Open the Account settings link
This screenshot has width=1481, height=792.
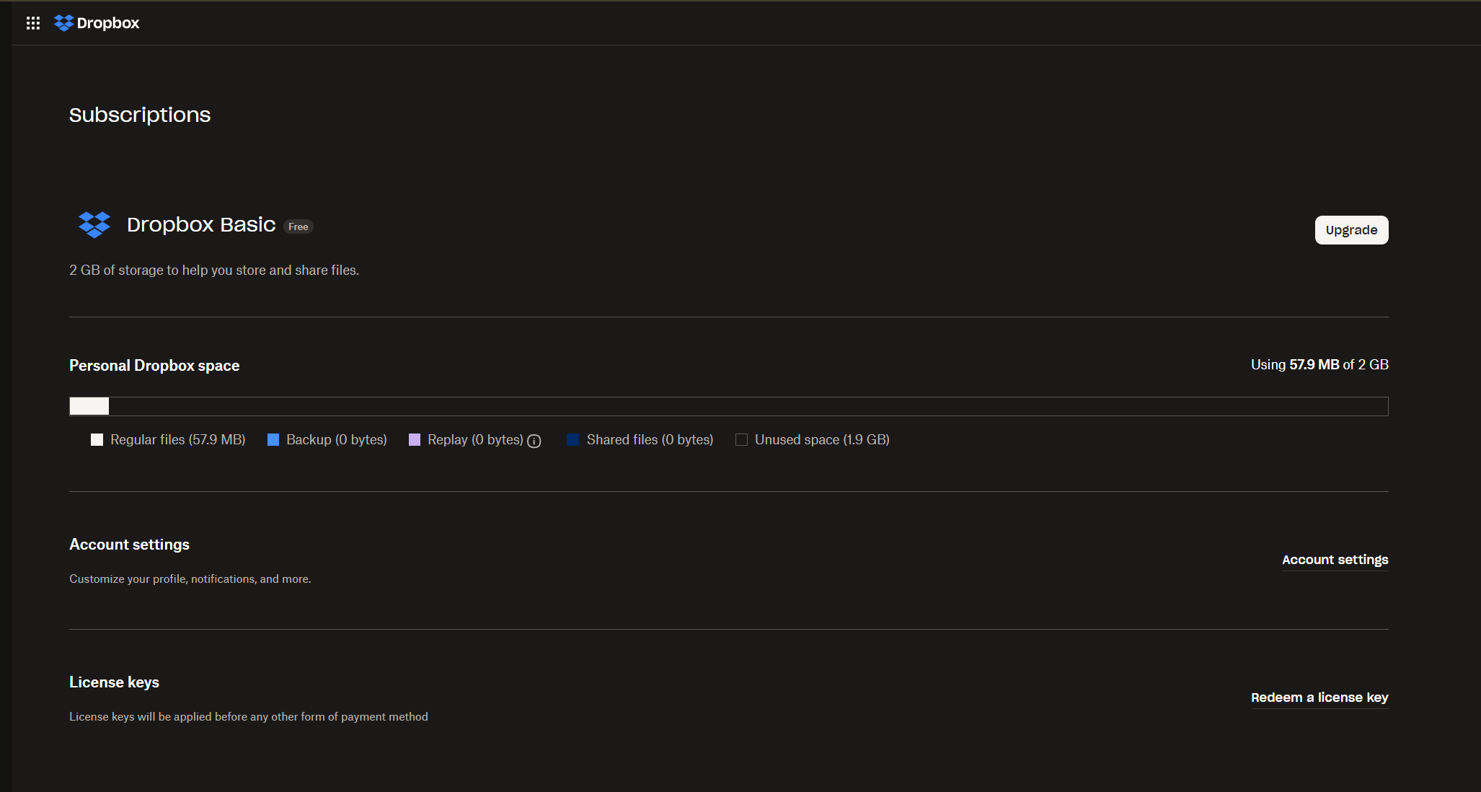pyautogui.click(x=1335, y=560)
